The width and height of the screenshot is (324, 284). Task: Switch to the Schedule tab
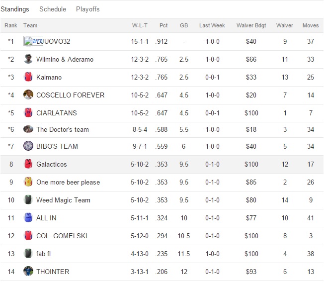[52, 9]
